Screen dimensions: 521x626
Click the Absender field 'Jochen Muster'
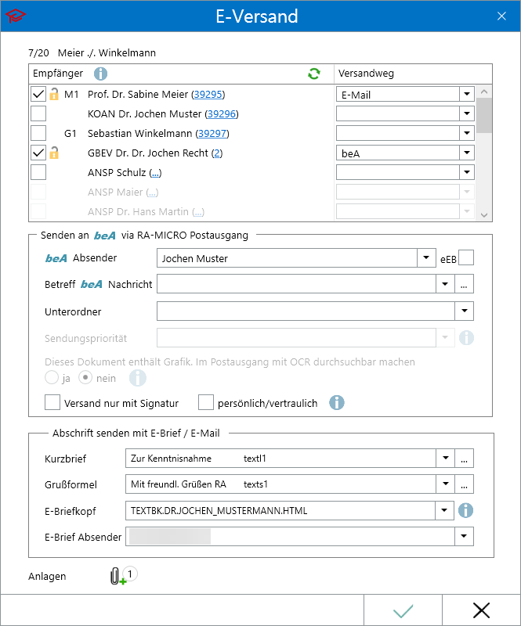coord(287,258)
